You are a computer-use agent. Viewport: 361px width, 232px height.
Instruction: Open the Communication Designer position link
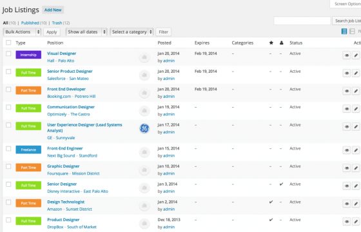click(71, 107)
